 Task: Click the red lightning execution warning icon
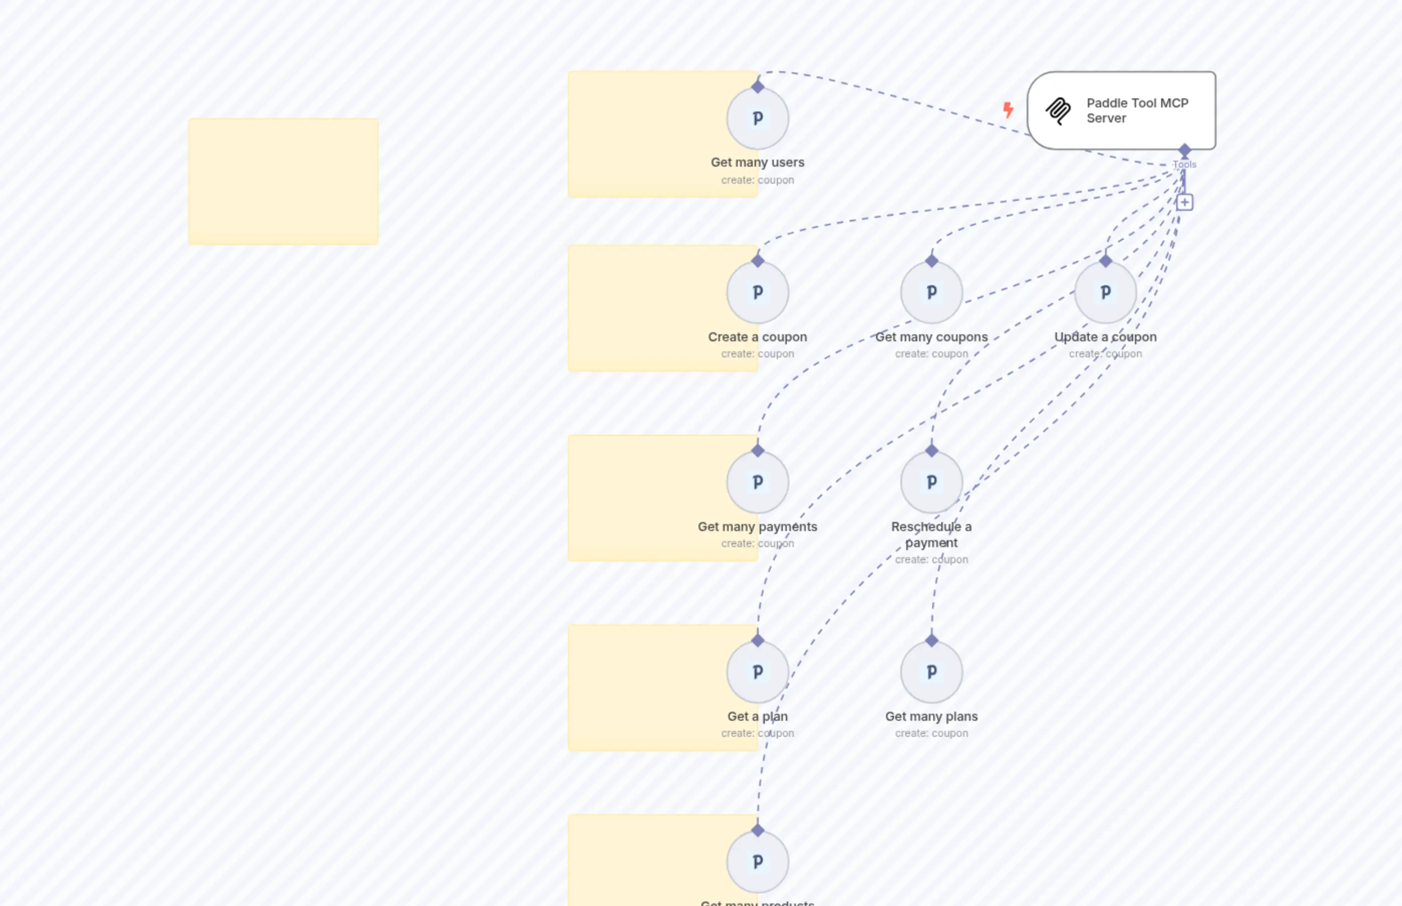point(1009,109)
